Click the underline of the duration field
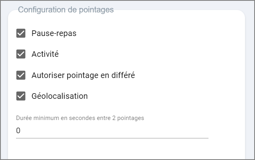Screen dimensions: 255x160 point(112,138)
